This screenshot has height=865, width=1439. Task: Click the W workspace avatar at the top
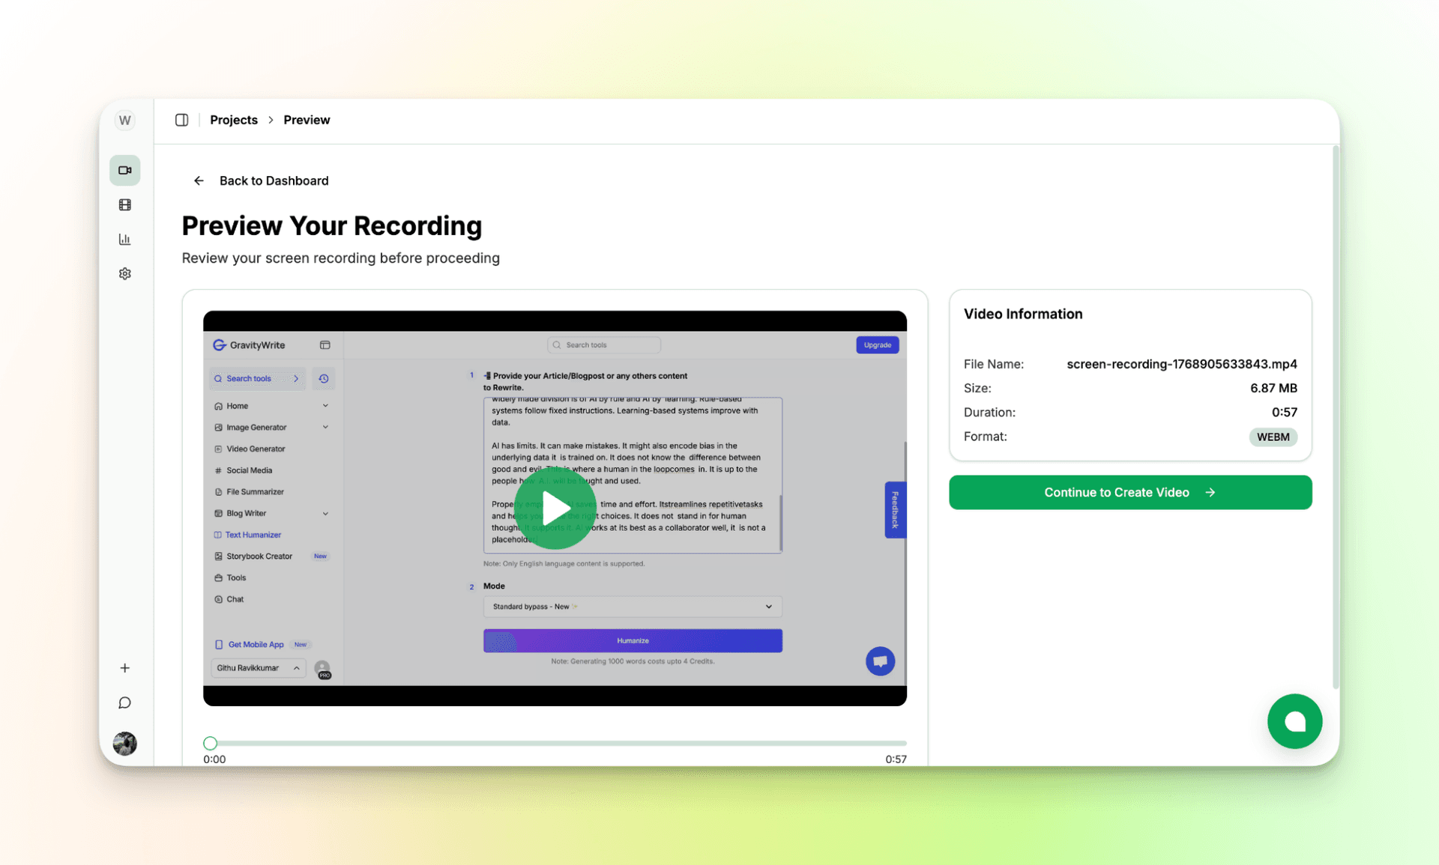(x=124, y=120)
